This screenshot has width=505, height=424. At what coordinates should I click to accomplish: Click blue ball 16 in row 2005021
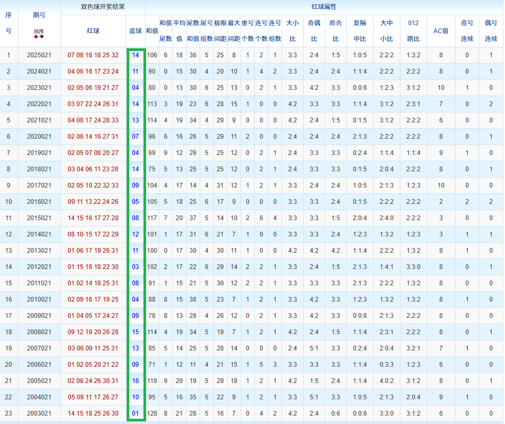(x=135, y=381)
